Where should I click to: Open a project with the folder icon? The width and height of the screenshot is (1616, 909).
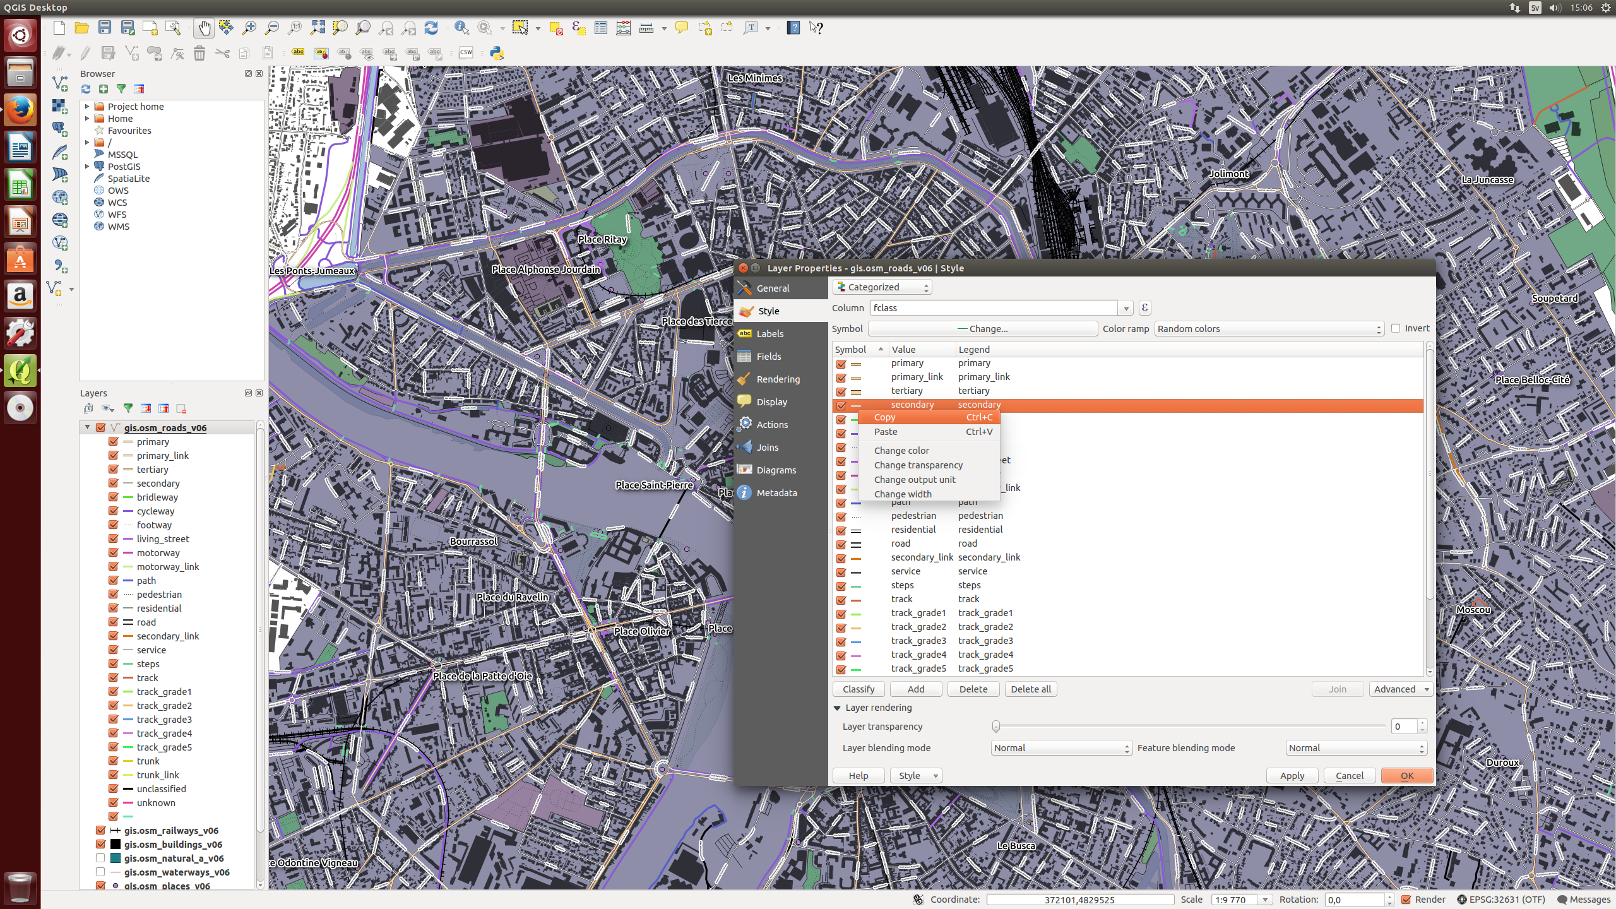click(82, 28)
